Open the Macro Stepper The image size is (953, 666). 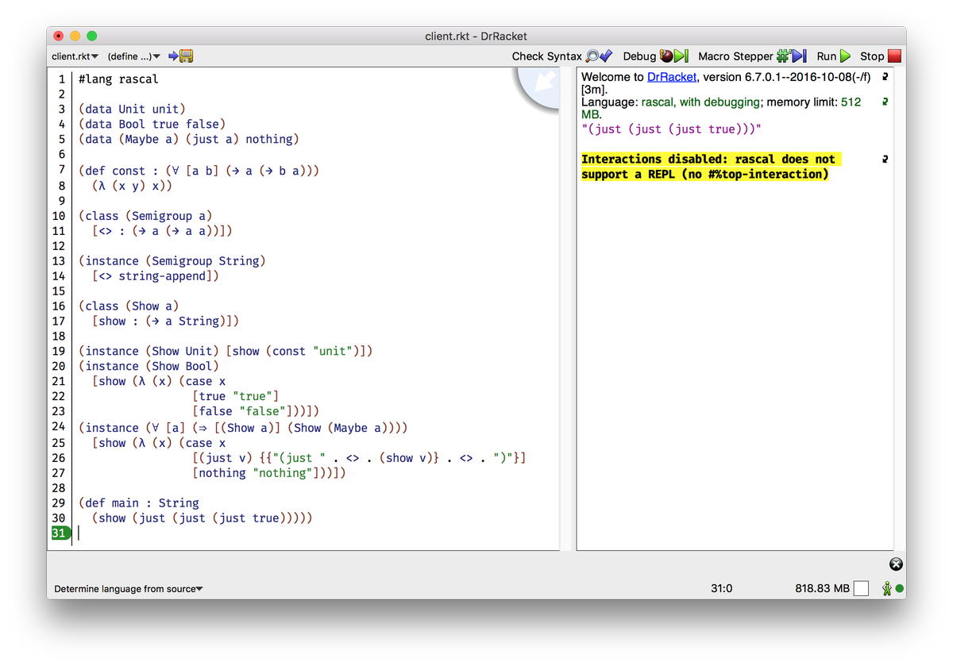tap(791, 56)
